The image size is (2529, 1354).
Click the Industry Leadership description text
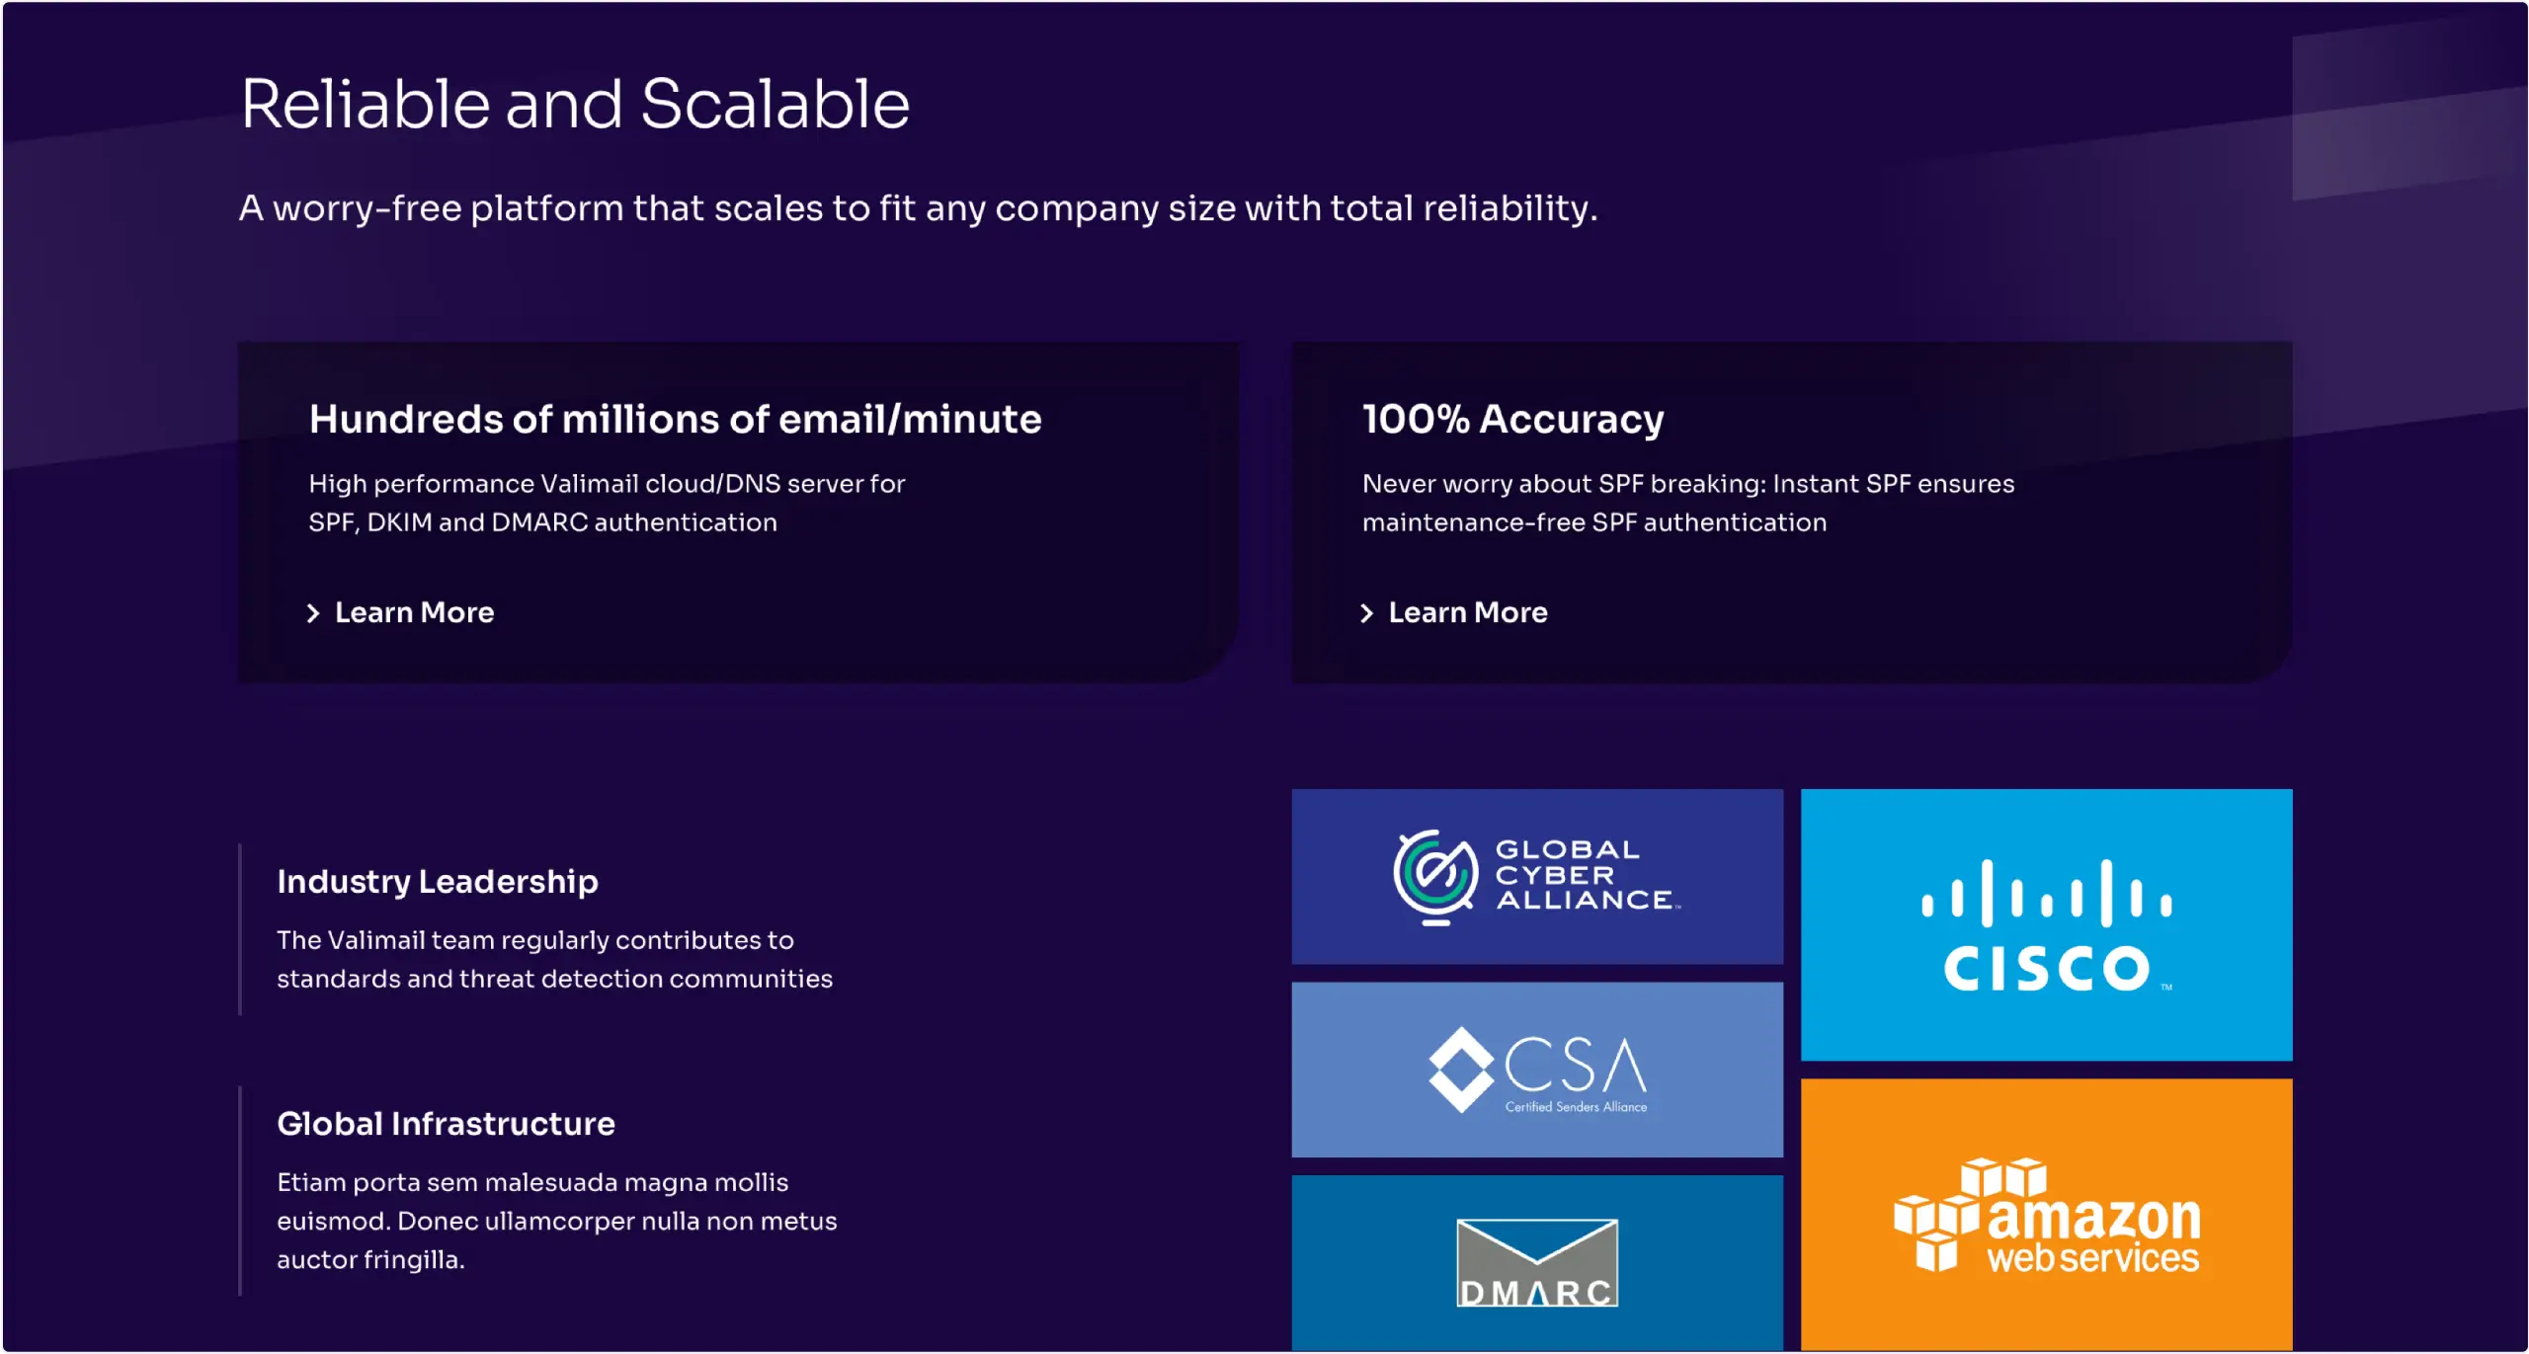(x=554, y=959)
